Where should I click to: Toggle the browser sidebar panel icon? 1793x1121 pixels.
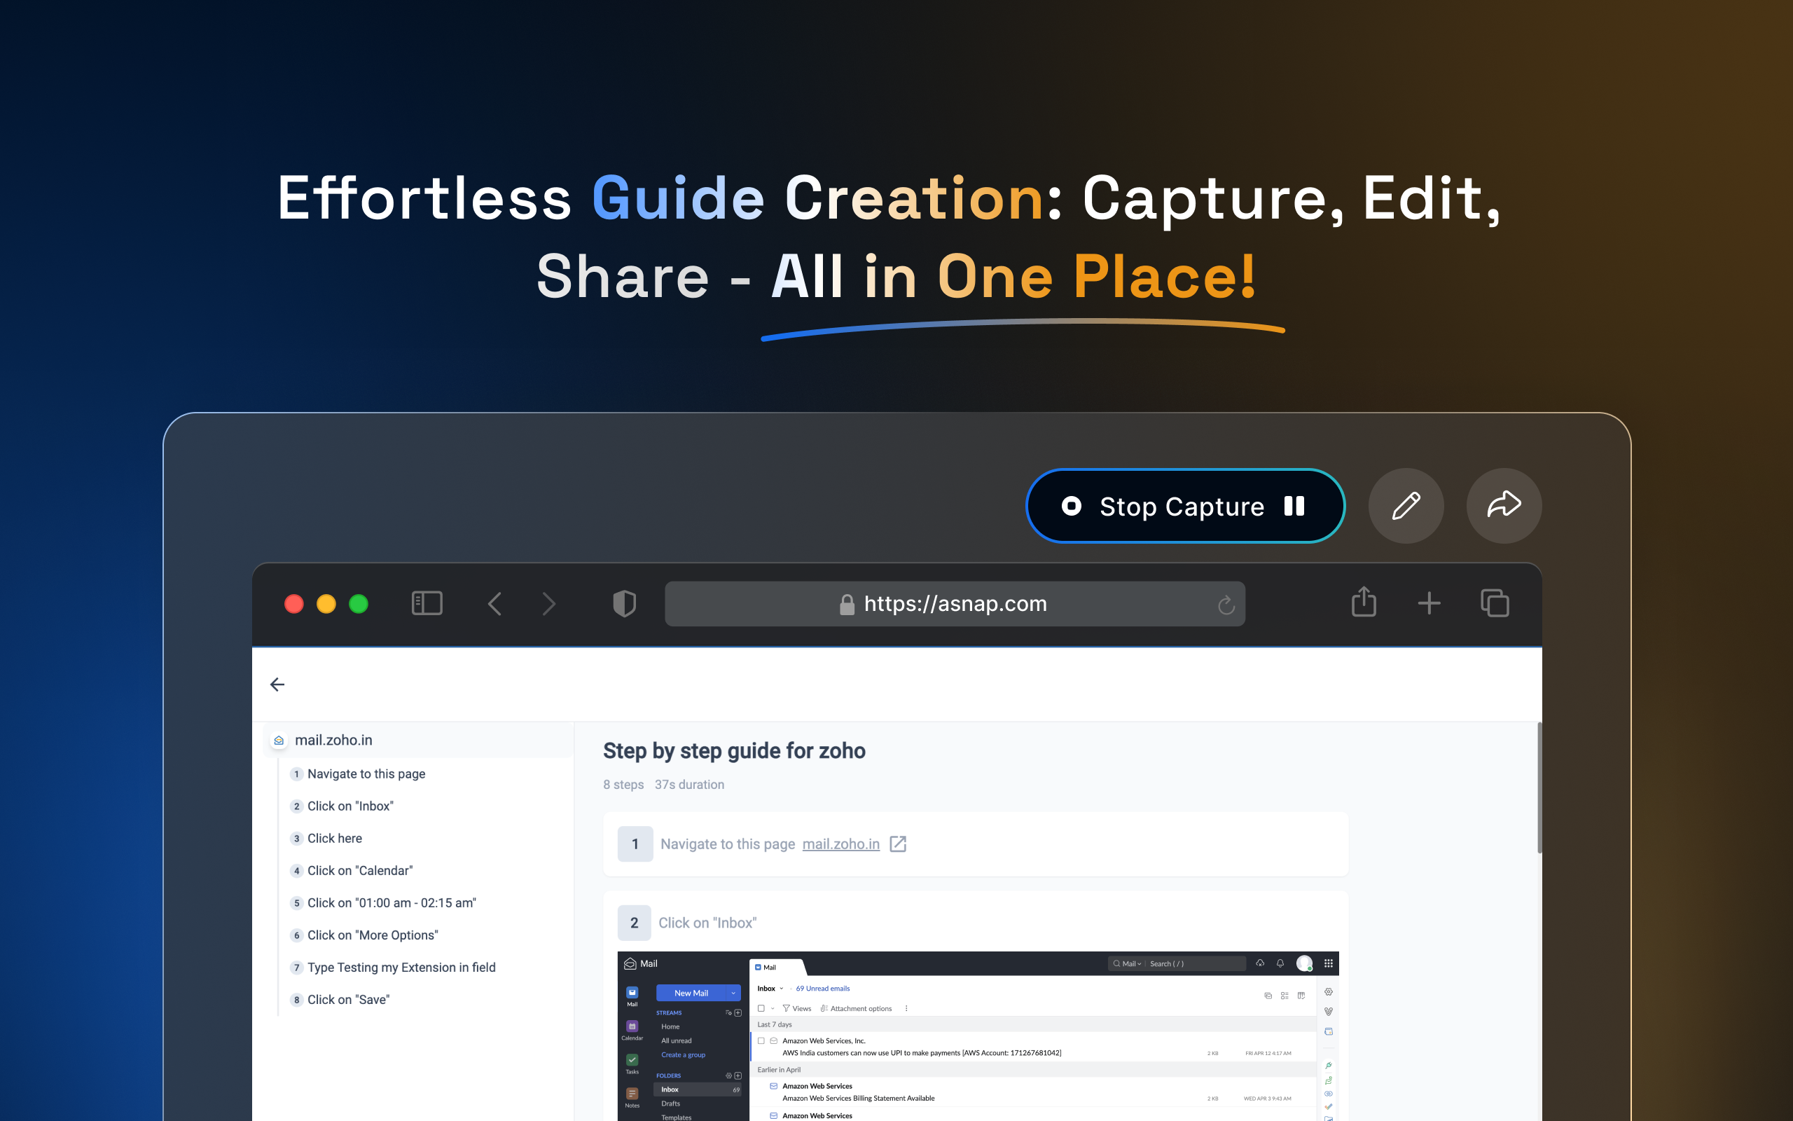(427, 603)
